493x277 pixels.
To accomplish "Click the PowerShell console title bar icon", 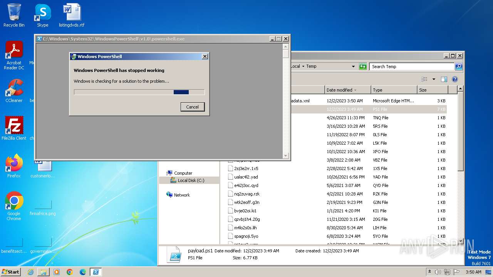I will pos(39,39).
